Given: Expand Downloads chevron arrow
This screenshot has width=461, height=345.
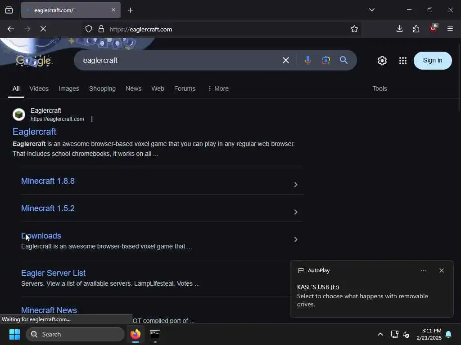Looking at the screenshot, I should click(296, 239).
